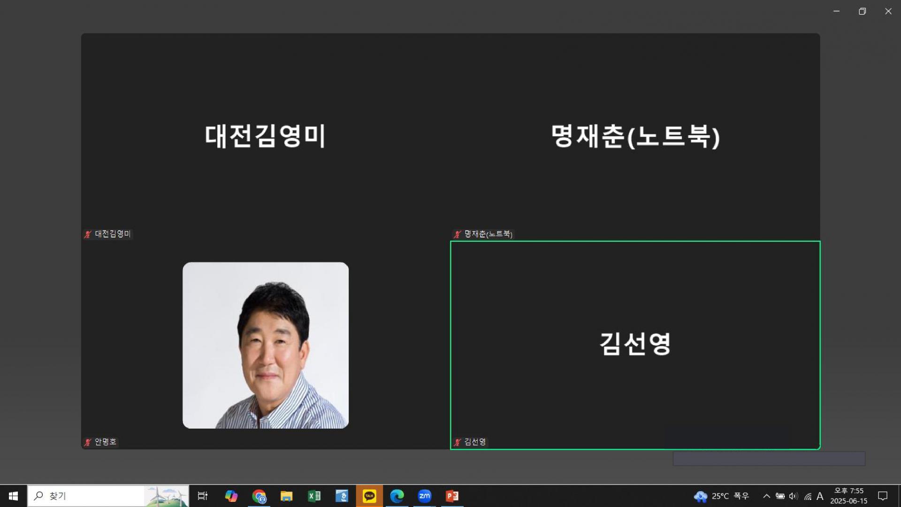Open File Explorer from taskbar
The height and width of the screenshot is (507, 901).
pyautogui.click(x=286, y=496)
